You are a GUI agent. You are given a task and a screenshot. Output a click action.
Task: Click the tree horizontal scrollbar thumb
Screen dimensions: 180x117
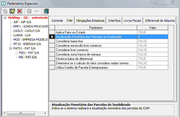21,113
